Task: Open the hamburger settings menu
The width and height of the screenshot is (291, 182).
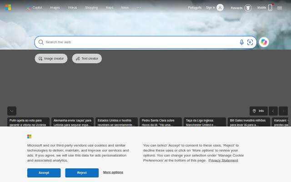Action: click(x=280, y=8)
